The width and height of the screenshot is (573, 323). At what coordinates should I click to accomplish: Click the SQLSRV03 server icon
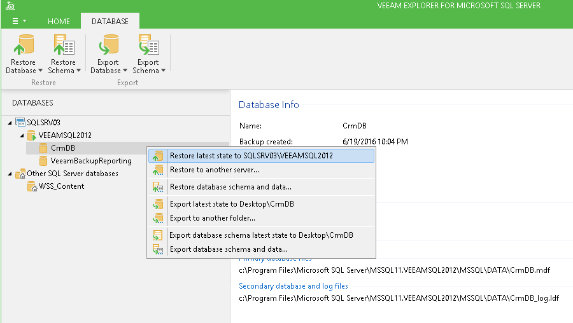coord(20,122)
